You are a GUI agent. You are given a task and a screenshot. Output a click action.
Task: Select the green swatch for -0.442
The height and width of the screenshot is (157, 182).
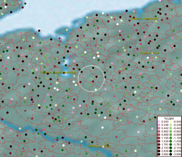click(x=171, y=128)
